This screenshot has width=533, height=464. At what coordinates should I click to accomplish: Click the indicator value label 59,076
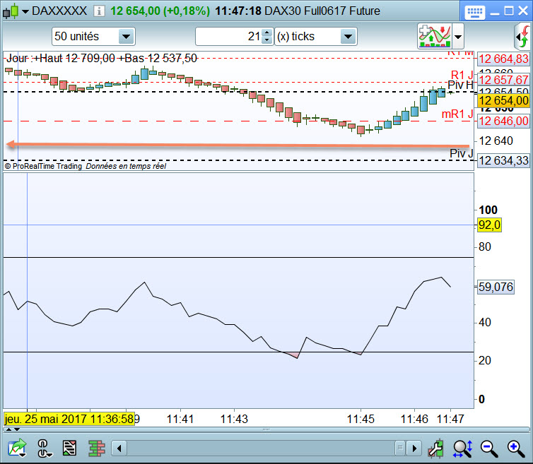[x=496, y=287]
